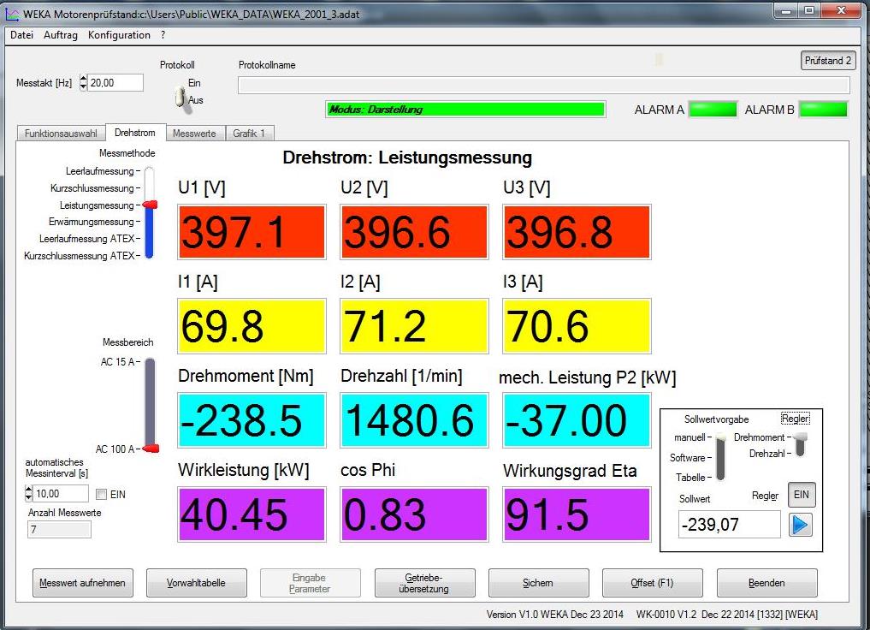Switch to the Messwerte tab
The image size is (870, 630).
[x=194, y=134]
